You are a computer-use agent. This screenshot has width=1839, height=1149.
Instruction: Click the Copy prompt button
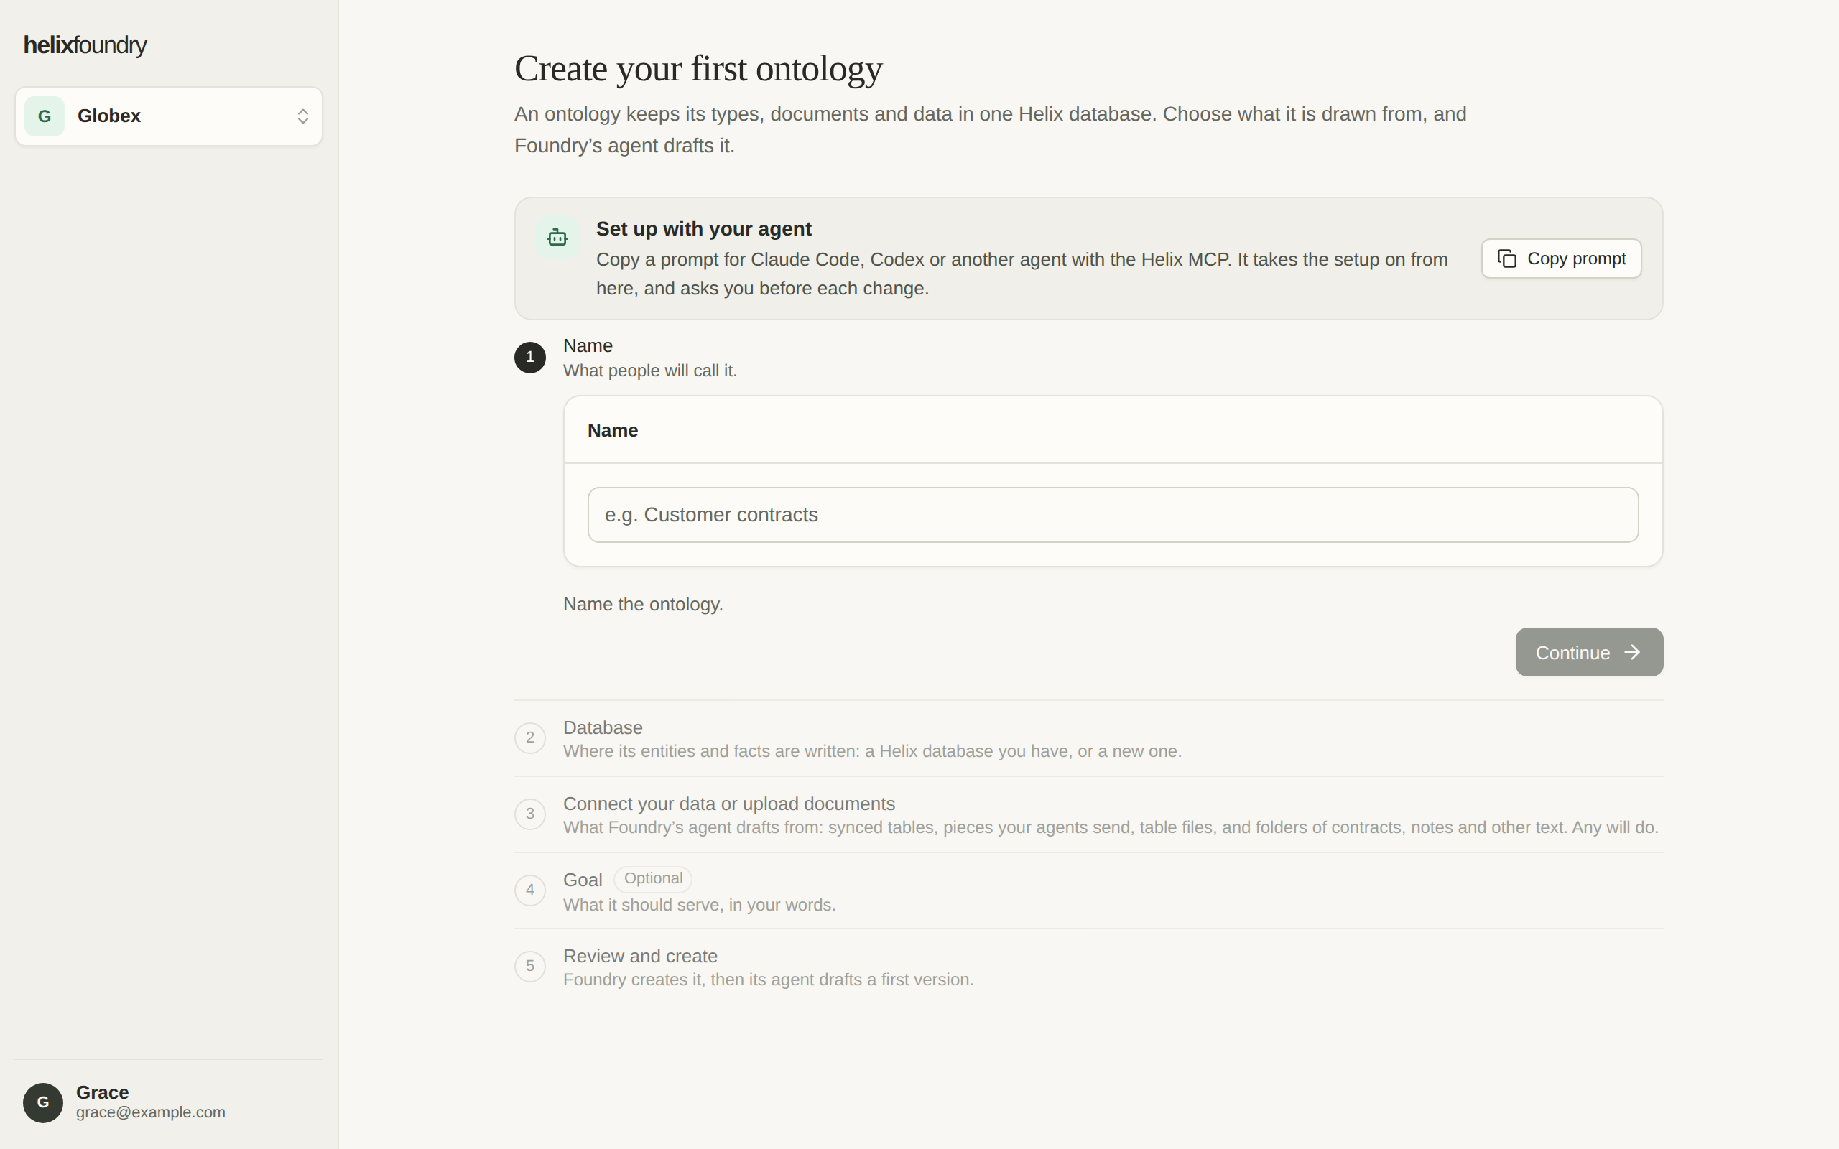point(1561,259)
